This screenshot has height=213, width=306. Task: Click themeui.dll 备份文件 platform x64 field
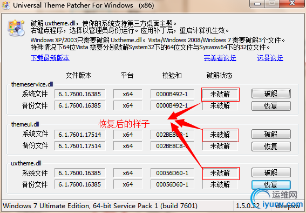[128, 146]
